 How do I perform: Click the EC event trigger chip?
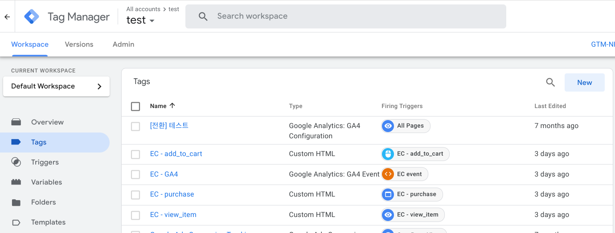tap(404, 174)
